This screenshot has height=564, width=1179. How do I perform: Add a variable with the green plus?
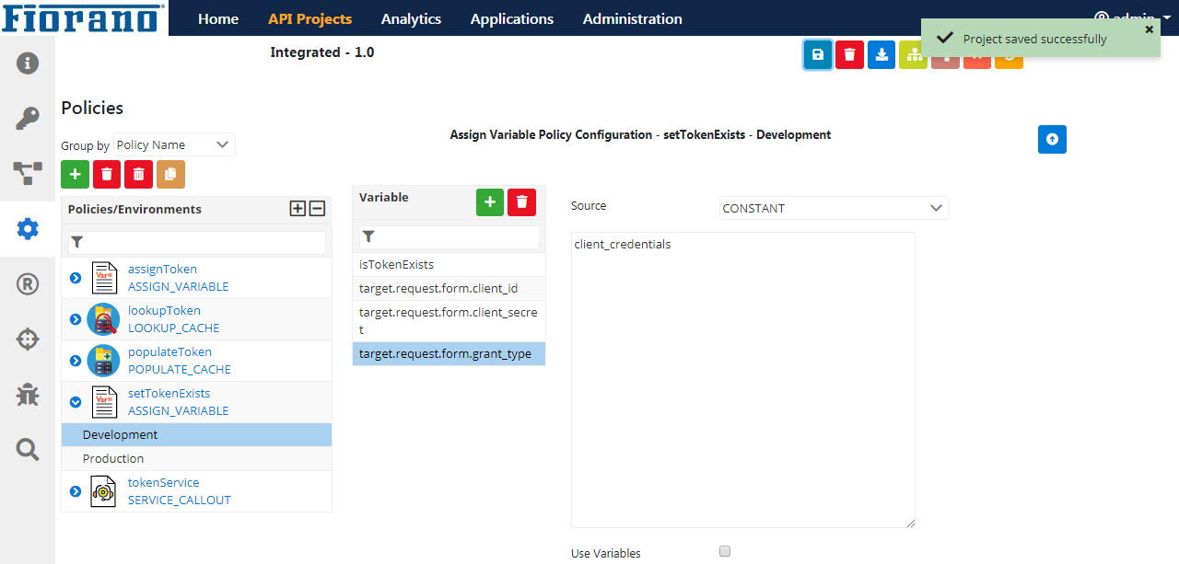(x=490, y=202)
